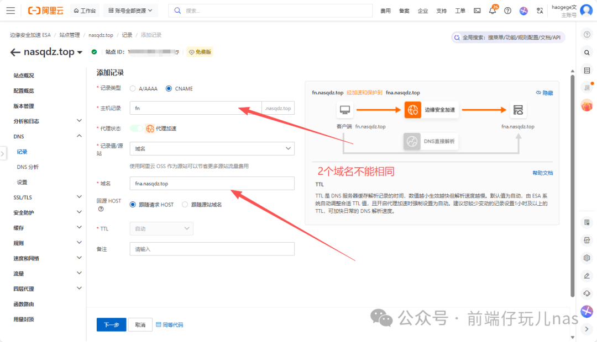The height and width of the screenshot is (342, 597).
Task: Click the 主机记录 input field
Action: [x=195, y=108]
